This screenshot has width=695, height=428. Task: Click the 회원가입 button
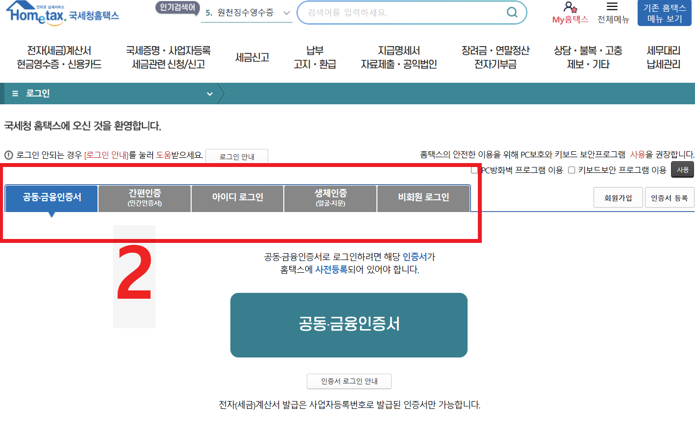[x=618, y=197]
